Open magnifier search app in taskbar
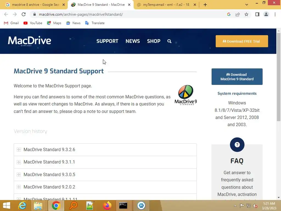The image size is (281, 211). point(73,206)
